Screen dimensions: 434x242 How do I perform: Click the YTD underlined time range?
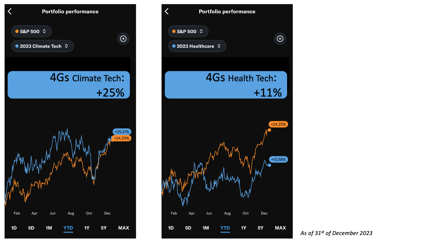(68, 228)
